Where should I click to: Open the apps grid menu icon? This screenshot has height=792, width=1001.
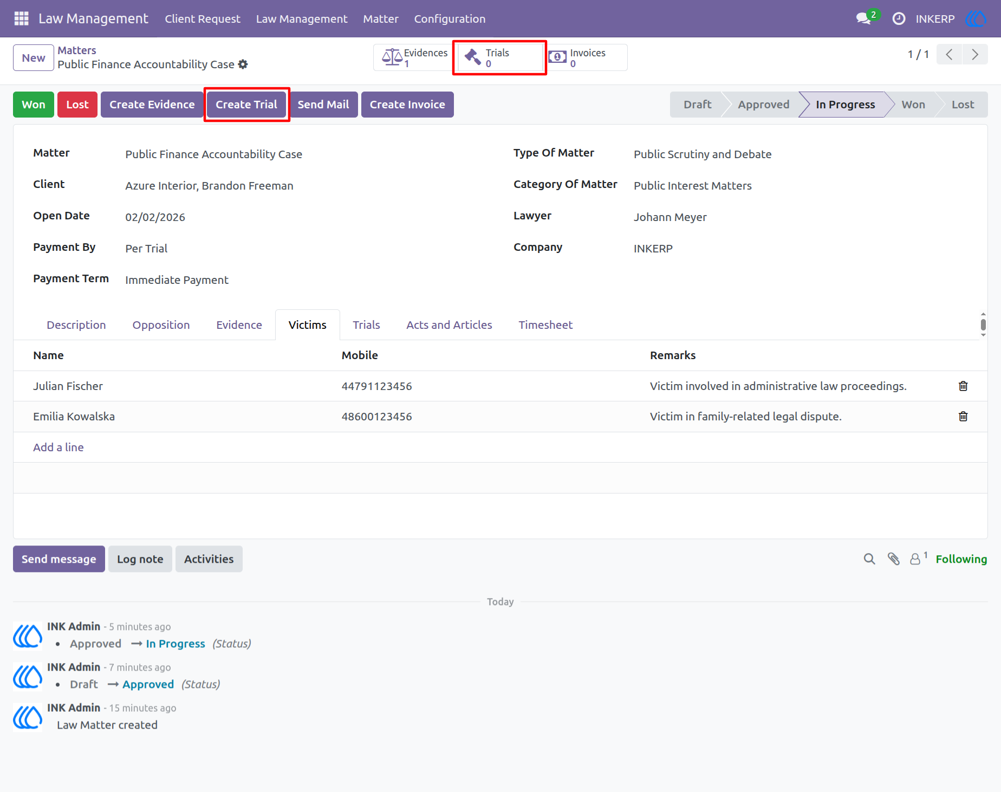point(21,18)
